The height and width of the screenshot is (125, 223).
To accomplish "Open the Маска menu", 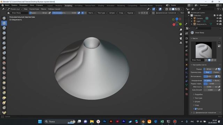I will click(x=44, y=9).
